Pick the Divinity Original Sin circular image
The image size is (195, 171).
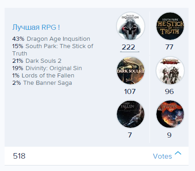(170, 71)
